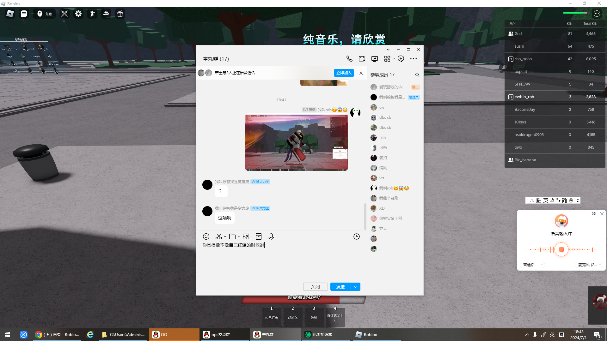Image resolution: width=607 pixels, height=341 pixels.
Task: Click the QQ message input field
Action: click(x=281, y=260)
